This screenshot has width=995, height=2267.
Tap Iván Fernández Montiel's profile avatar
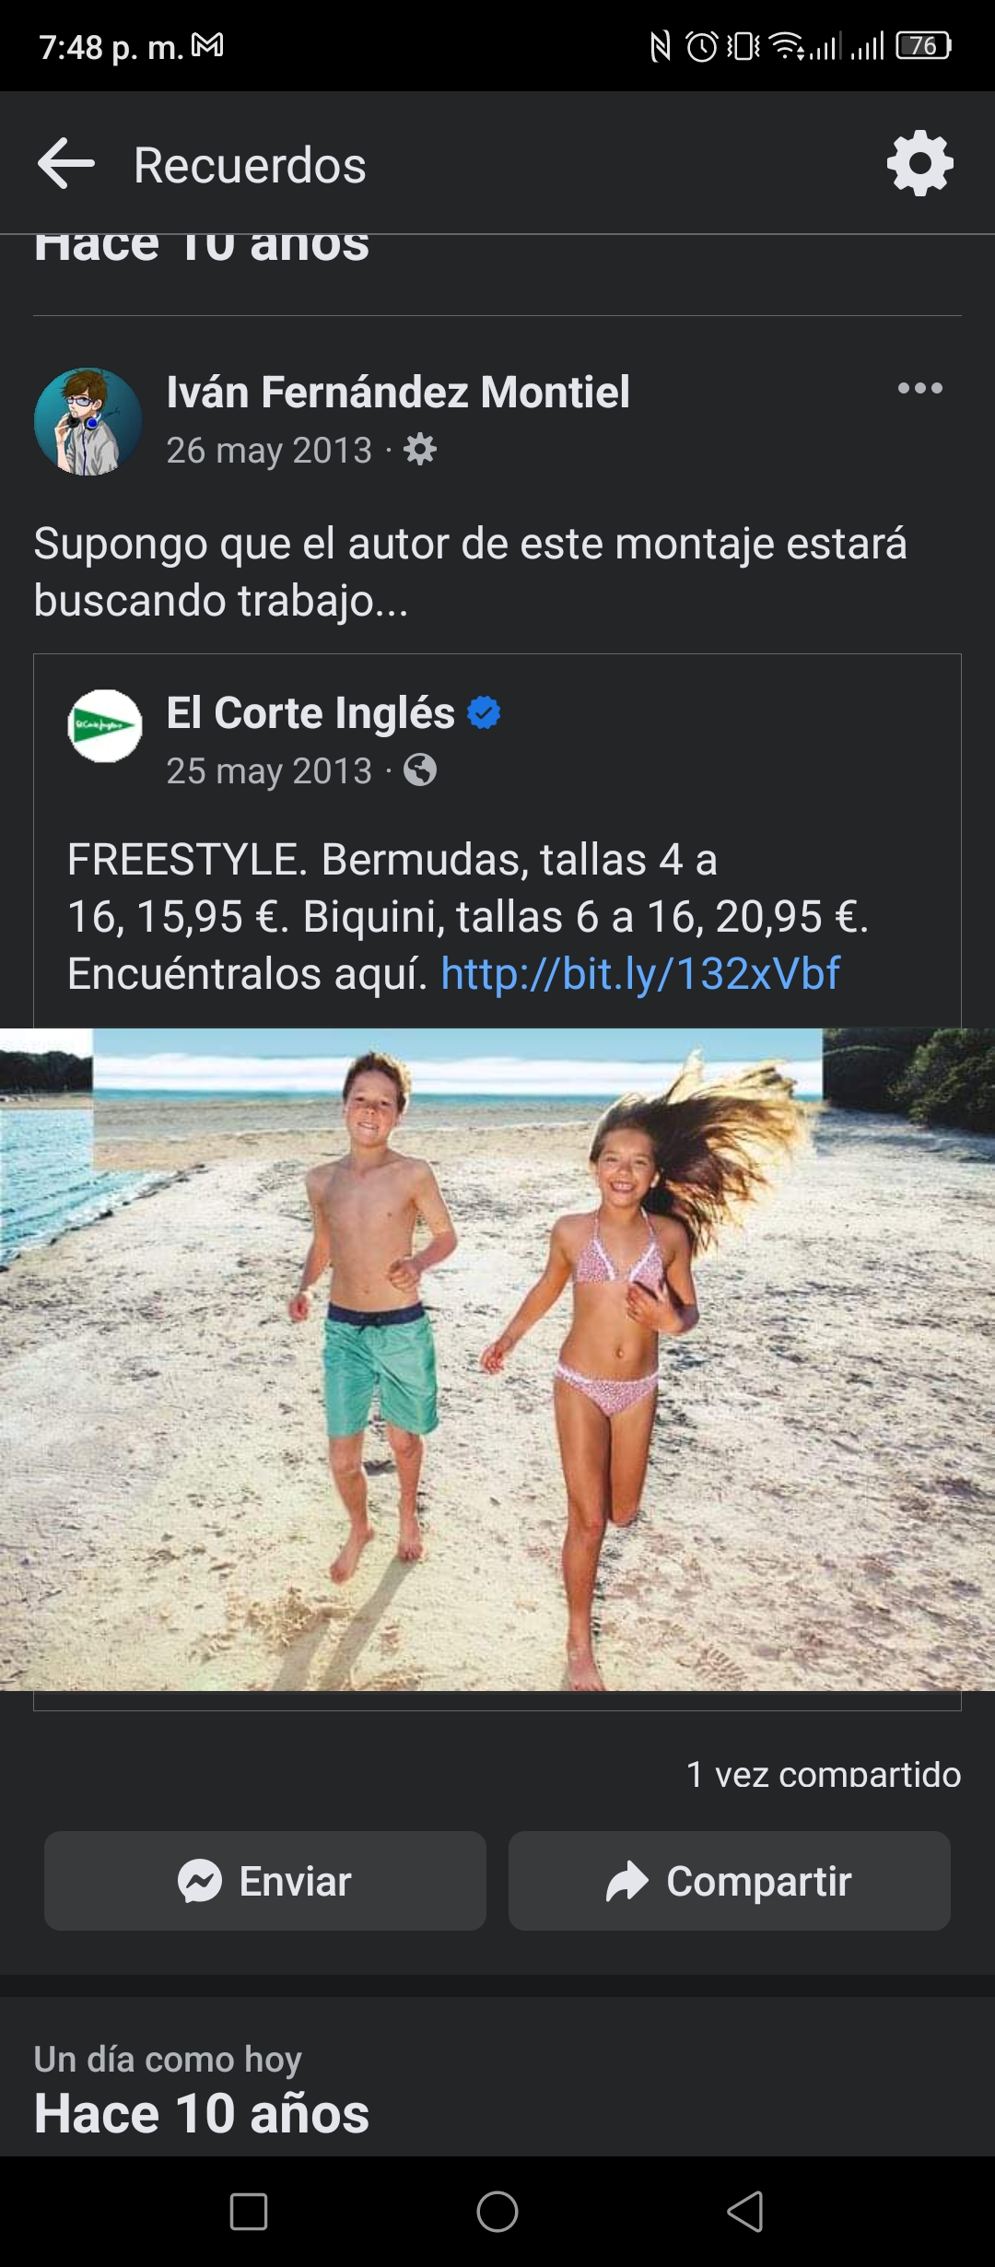tap(88, 421)
